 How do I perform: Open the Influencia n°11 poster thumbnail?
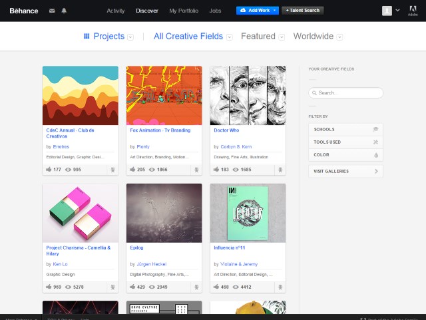click(248, 213)
